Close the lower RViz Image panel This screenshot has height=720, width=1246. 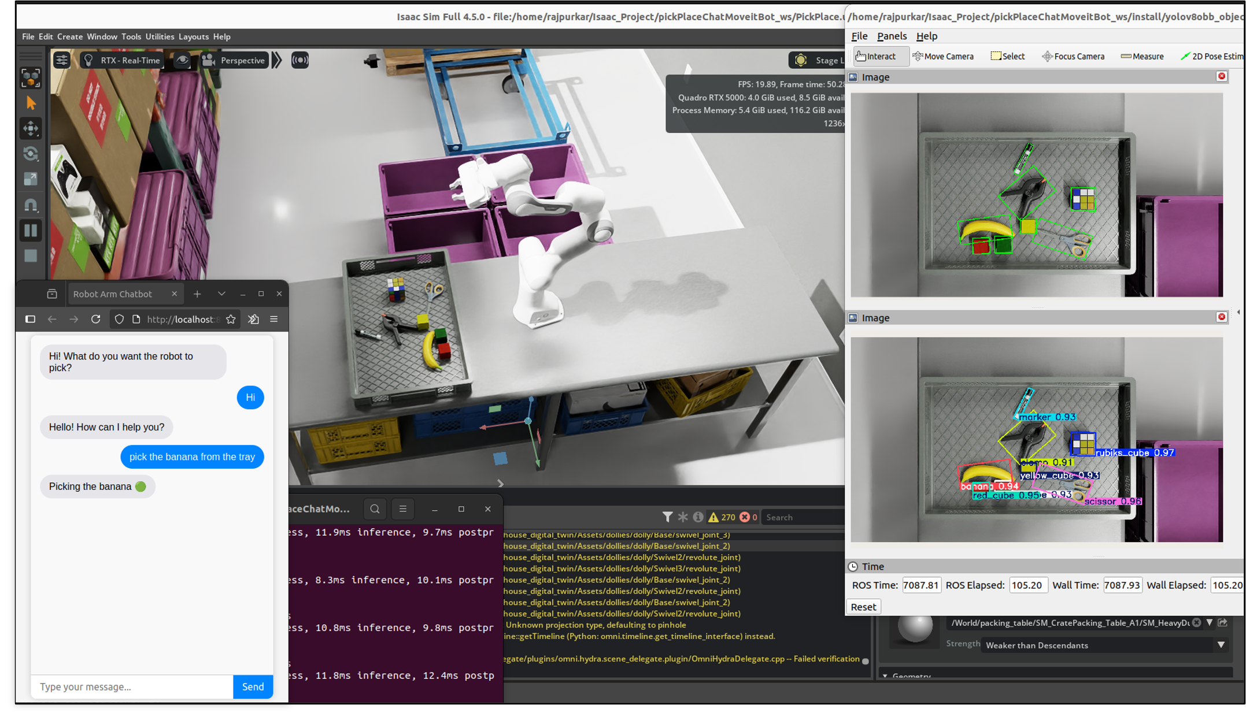pyautogui.click(x=1221, y=317)
